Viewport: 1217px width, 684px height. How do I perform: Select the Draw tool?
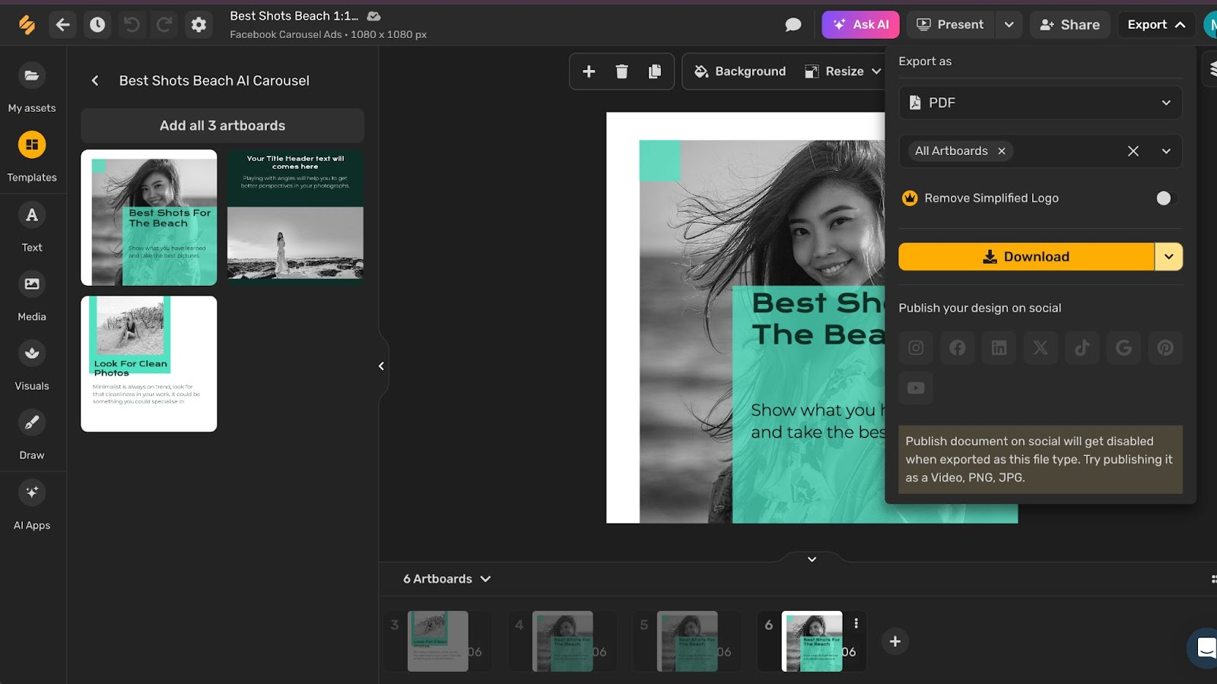(x=31, y=433)
